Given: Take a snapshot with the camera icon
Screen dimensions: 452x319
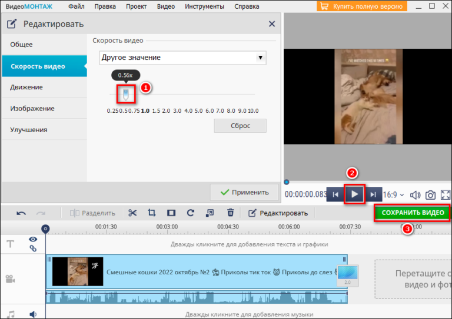Looking at the screenshot, I should click(430, 194).
